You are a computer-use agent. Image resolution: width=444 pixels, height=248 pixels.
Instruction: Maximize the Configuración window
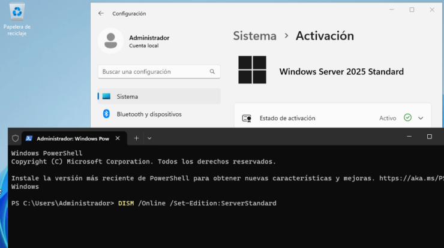(x=412, y=10)
